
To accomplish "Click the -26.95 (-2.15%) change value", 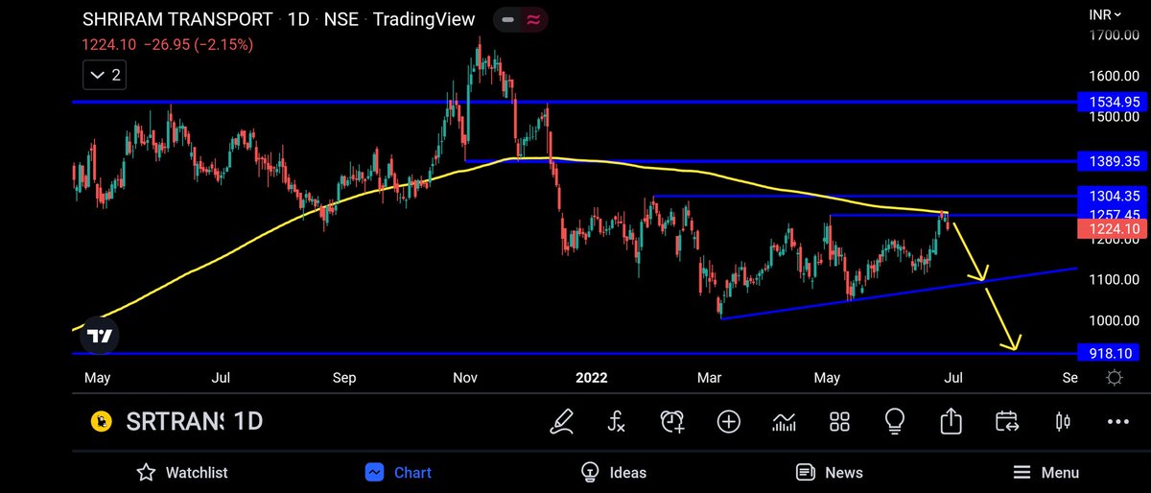I will [x=198, y=44].
